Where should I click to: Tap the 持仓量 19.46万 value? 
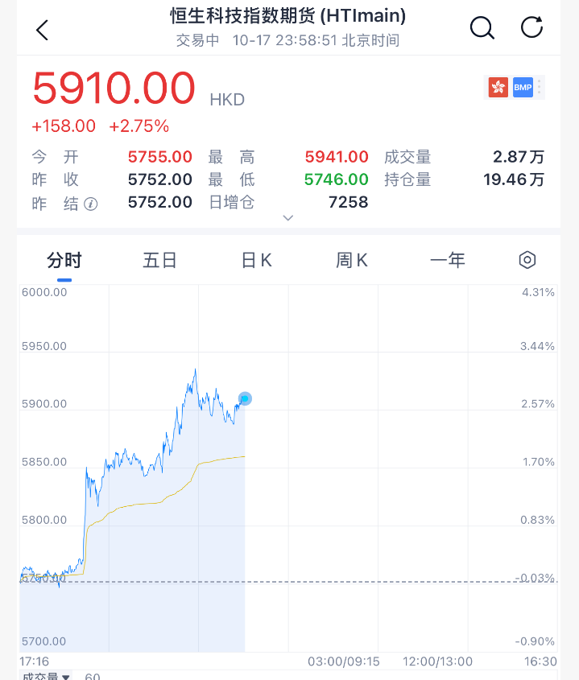tap(514, 179)
